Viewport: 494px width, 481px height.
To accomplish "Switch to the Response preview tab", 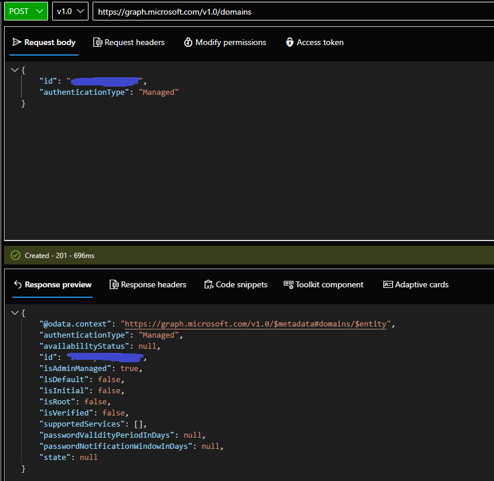I will (53, 284).
